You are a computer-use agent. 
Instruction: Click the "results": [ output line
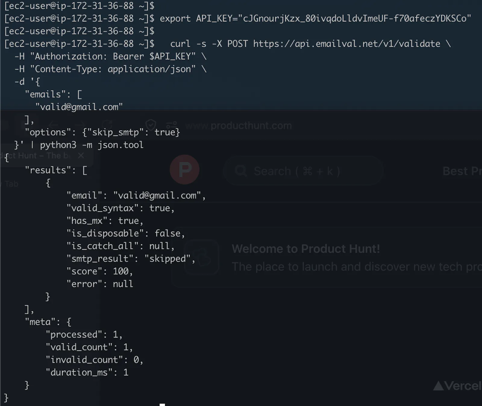pos(56,170)
